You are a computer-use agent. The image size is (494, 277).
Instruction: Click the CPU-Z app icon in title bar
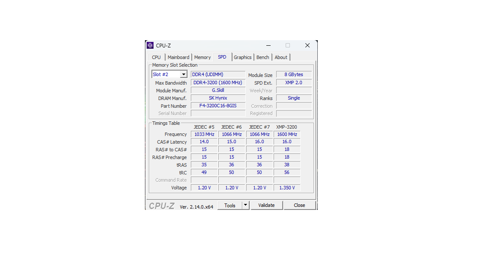click(x=150, y=45)
